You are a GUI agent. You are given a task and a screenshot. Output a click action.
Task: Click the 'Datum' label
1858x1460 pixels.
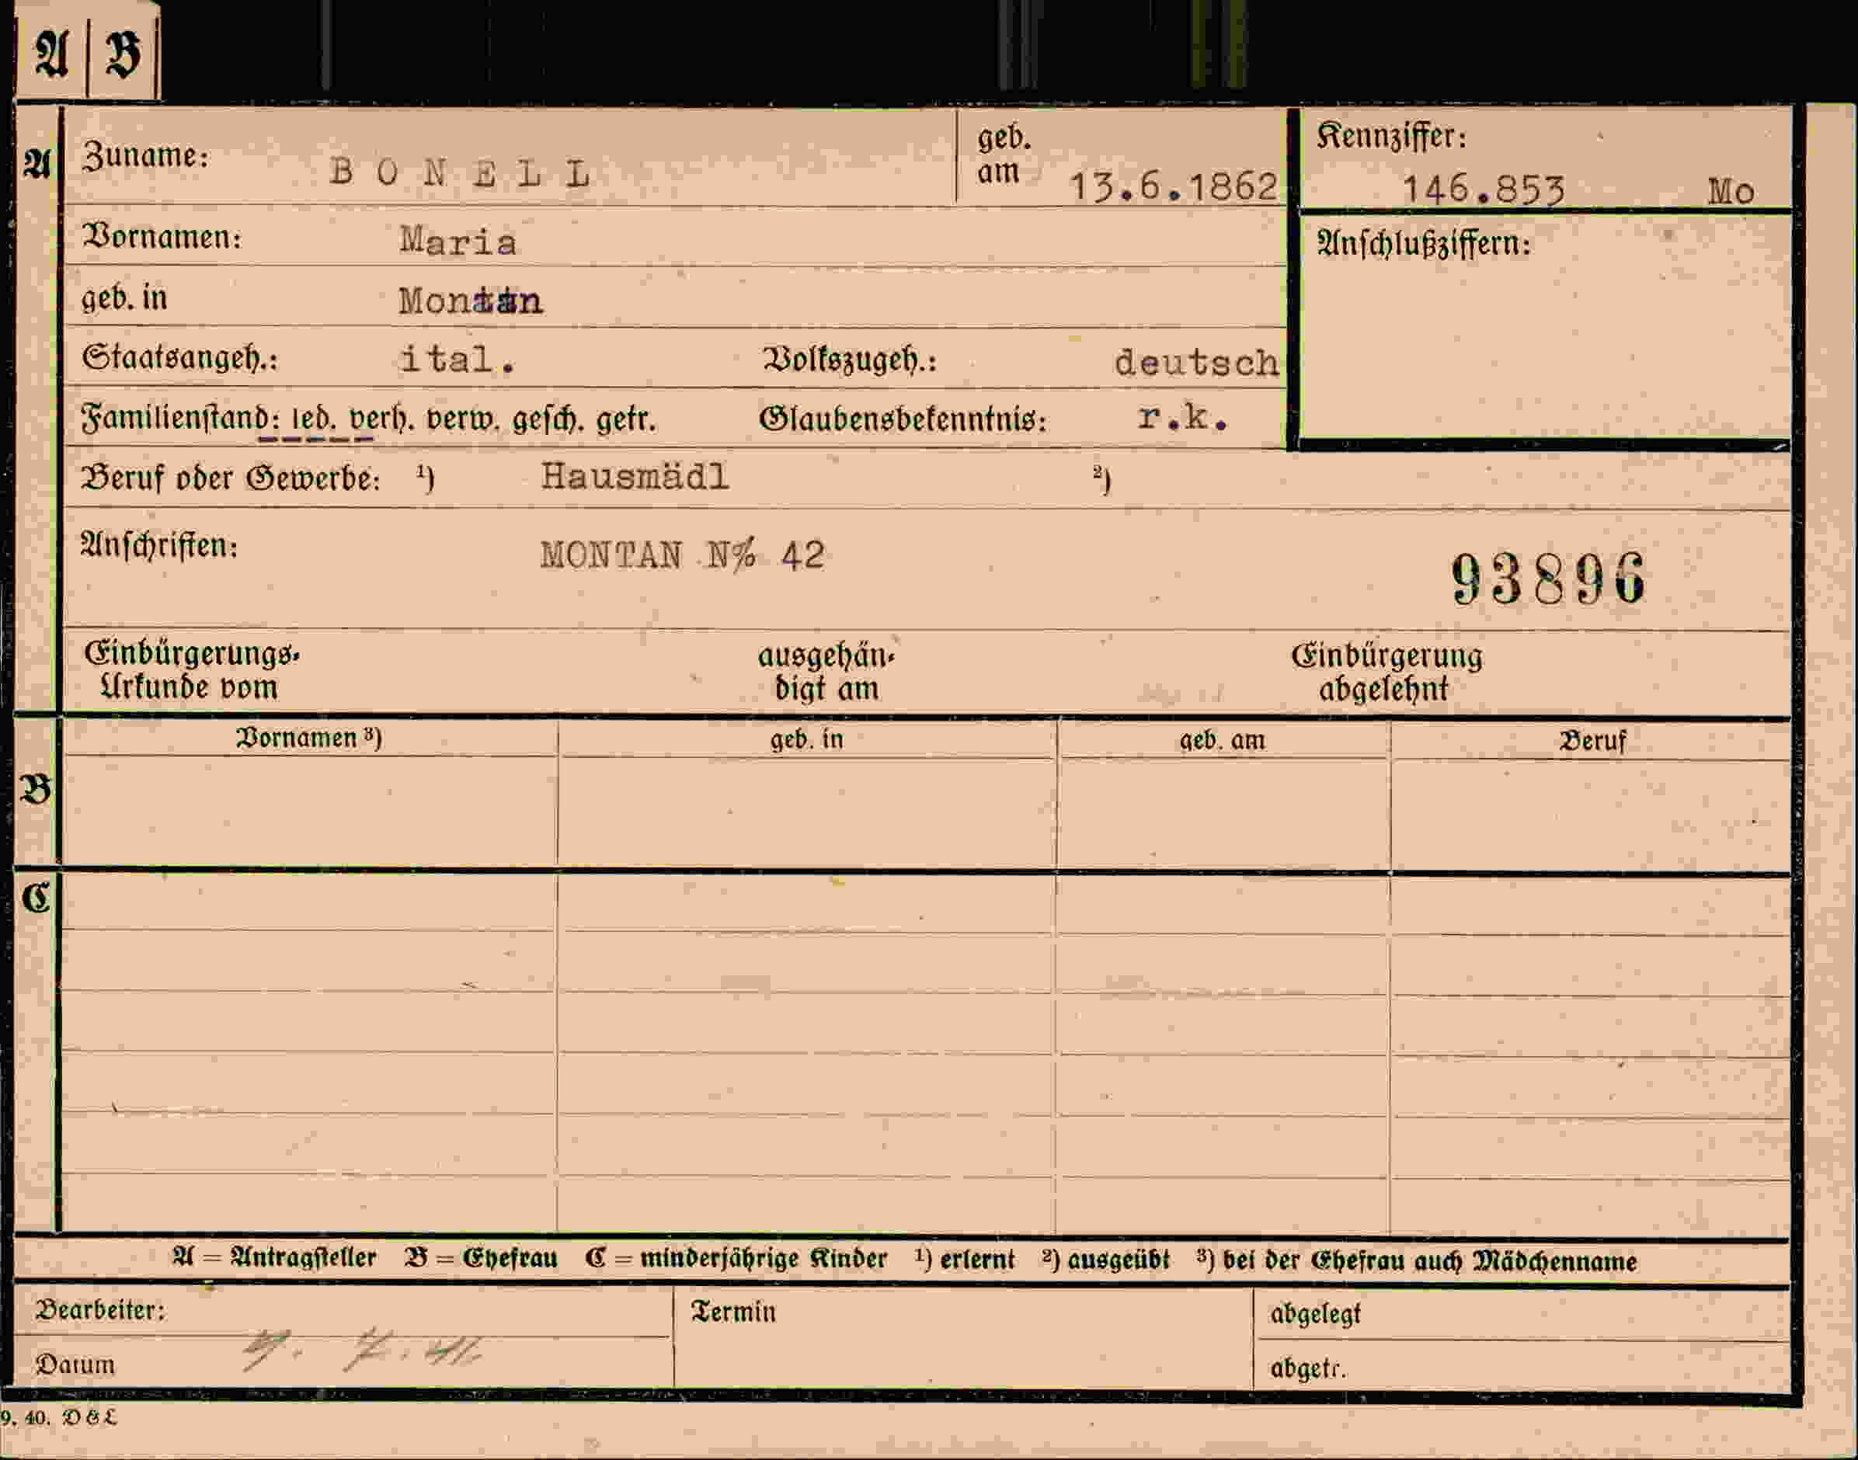[75, 1364]
